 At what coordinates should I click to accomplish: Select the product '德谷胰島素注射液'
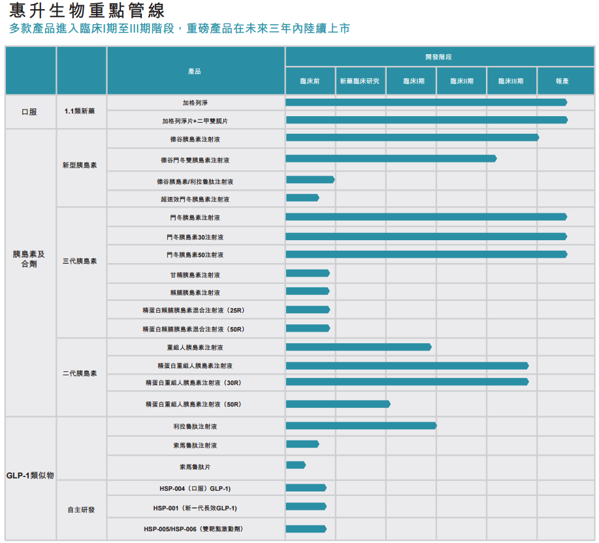(x=195, y=139)
